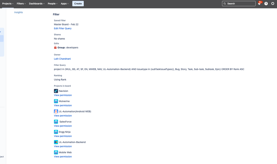The image size is (277, 164).
Task: Expand the Filters dropdown menu
Action: click(x=21, y=4)
